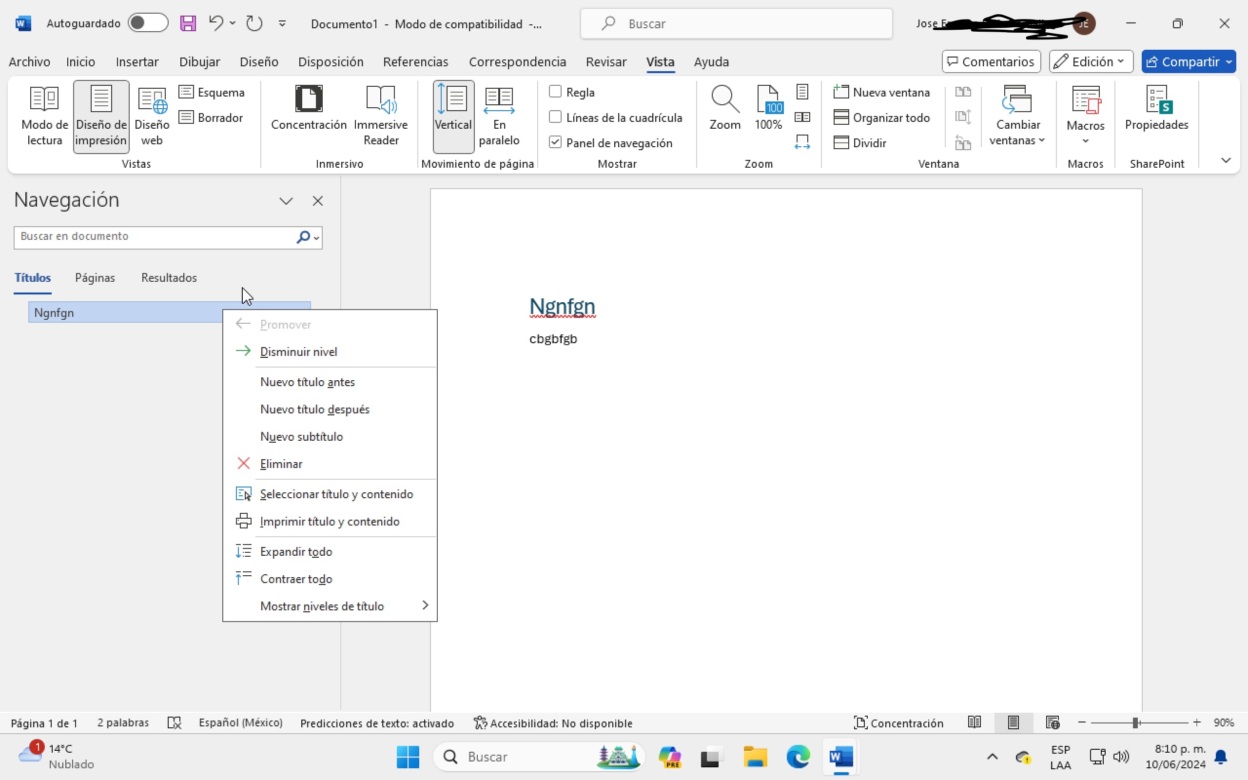
Task: Check Líneas de la cuadrícula
Action: click(x=555, y=117)
